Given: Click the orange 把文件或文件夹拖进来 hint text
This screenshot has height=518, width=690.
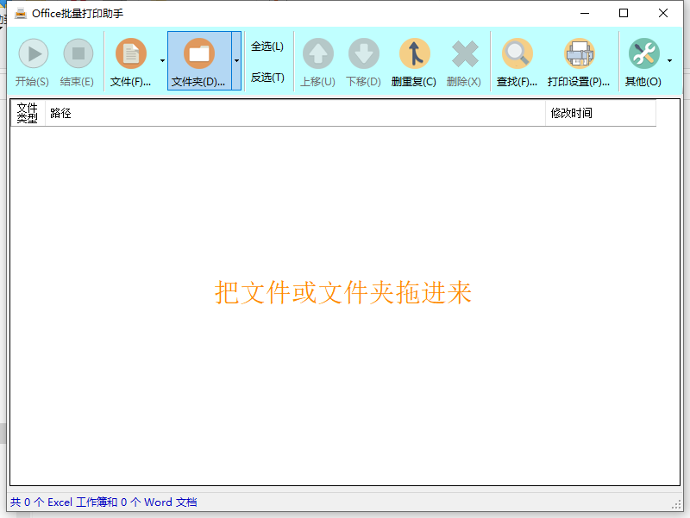Looking at the screenshot, I should click(343, 292).
